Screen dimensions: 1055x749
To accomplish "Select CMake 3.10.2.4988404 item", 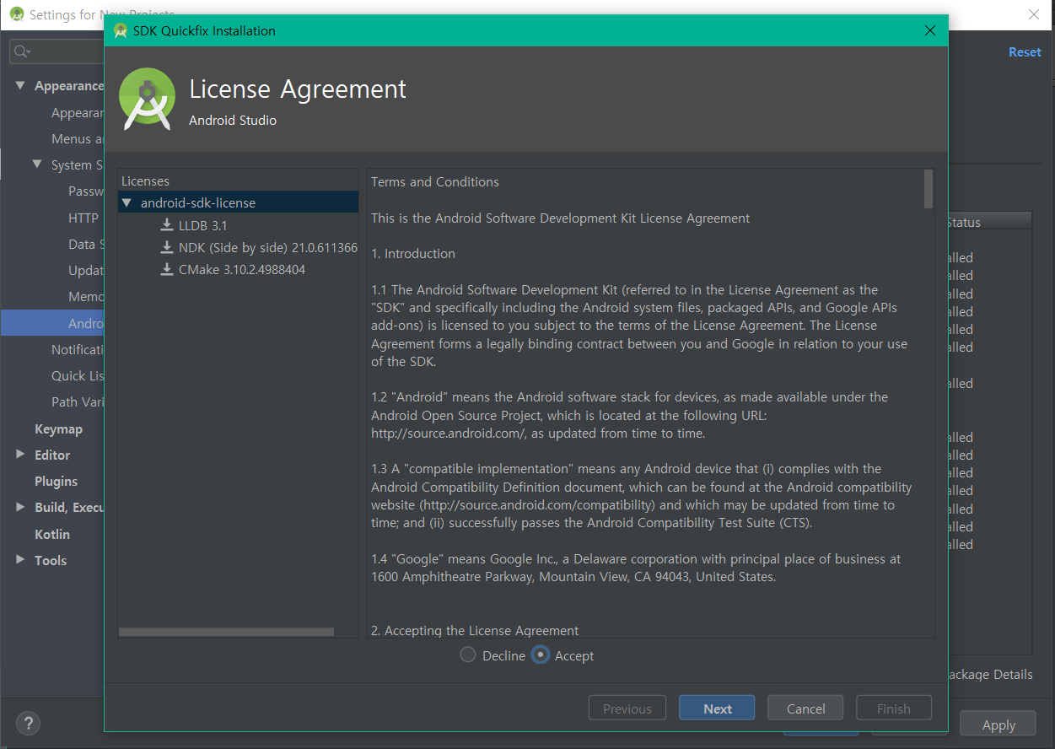I will (x=242, y=270).
